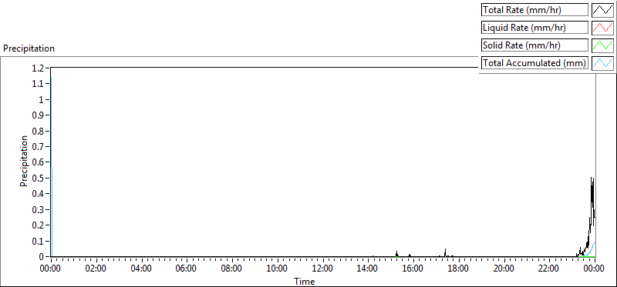Click the Total Accumulated blue line icon

602,63
